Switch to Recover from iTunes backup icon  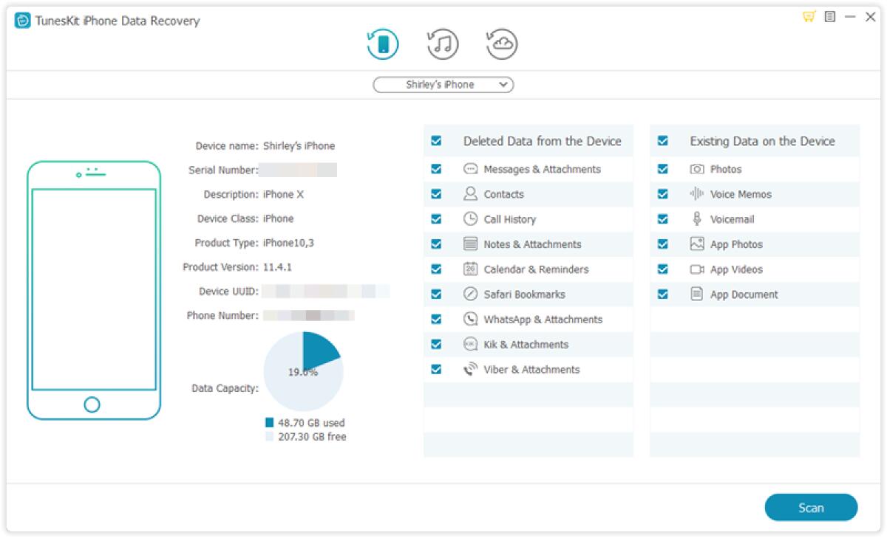coord(443,44)
